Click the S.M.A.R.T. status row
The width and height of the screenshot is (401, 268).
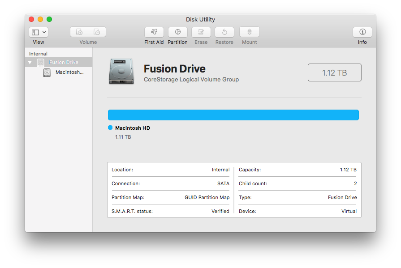point(170,211)
